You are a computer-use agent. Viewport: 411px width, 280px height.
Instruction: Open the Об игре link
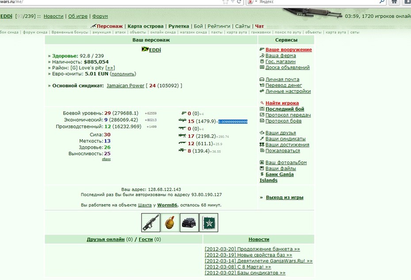[78, 16]
